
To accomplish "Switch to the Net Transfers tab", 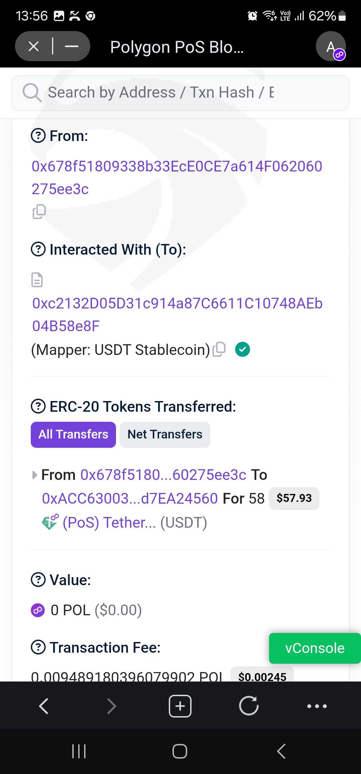I will click(165, 434).
